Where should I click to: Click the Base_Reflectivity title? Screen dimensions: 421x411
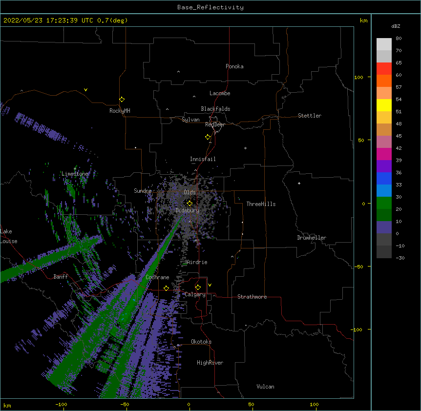click(210, 7)
